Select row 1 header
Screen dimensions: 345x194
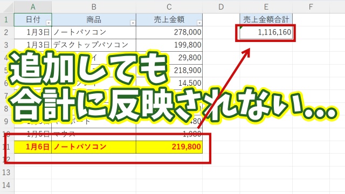(6, 20)
